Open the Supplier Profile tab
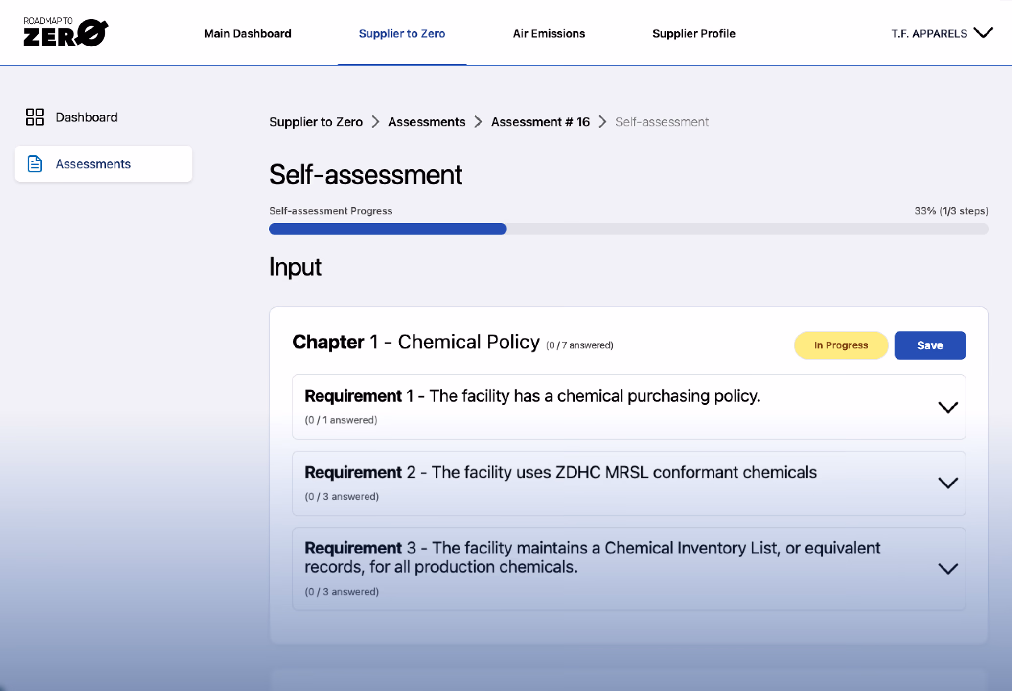The width and height of the screenshot is (1012, 691). click(693, 33)
